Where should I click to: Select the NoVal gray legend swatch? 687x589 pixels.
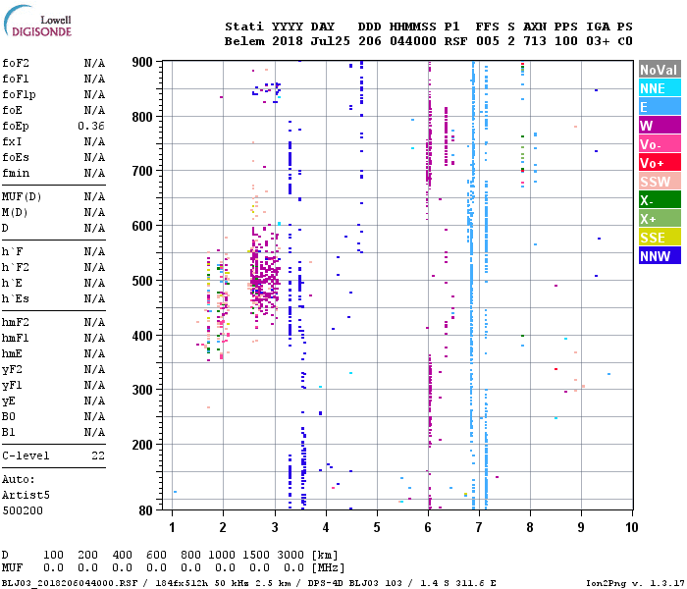[x=660, y=70]
